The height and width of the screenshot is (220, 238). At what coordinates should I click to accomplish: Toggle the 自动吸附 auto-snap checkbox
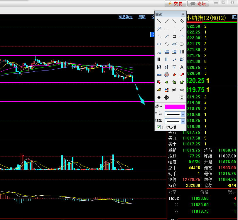[x=159, y=127]
